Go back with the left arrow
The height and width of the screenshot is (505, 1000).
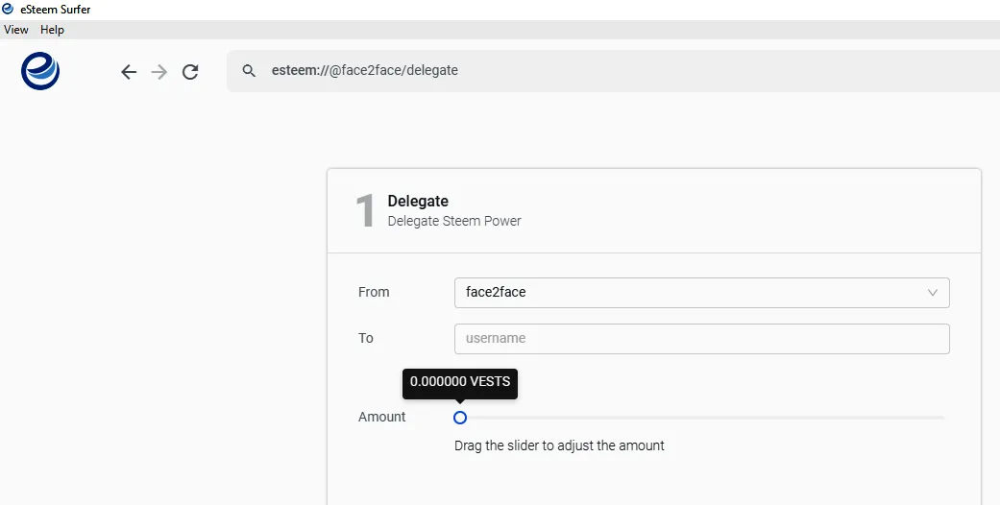(129, 72)
